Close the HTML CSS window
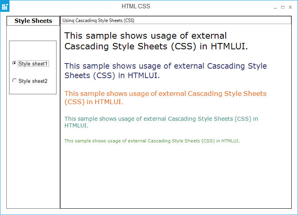Screen dimensions: 298x215 coord(290,7)
